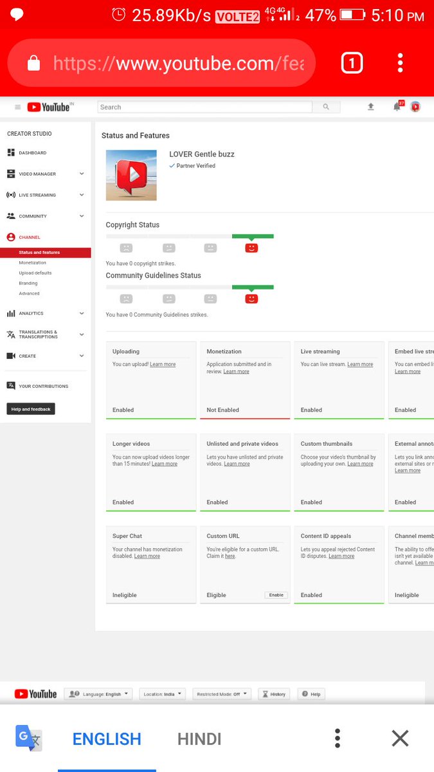Open Branding in sidebar

28,283
